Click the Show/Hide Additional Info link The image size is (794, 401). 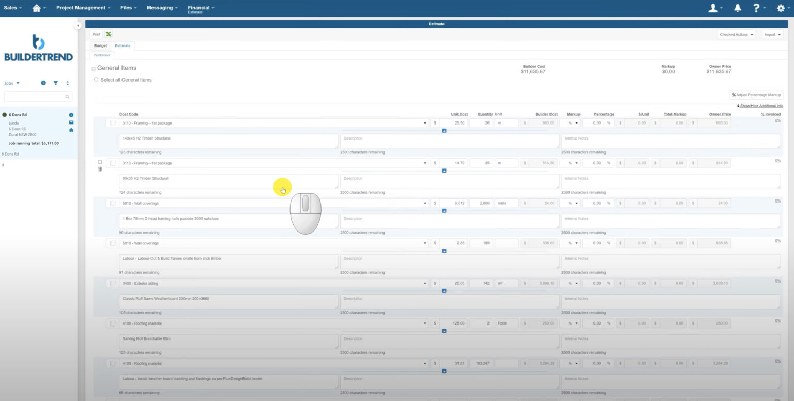coord(759,105)
